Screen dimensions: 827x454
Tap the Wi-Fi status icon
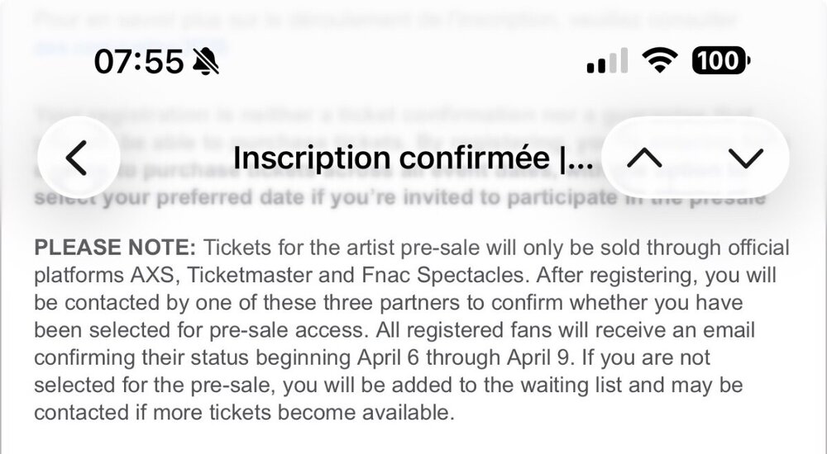658,60
